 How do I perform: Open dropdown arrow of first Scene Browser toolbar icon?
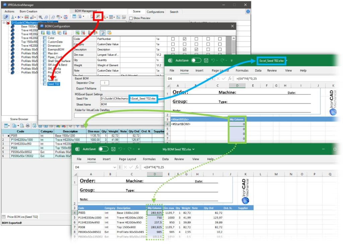(x=9, y=126)
